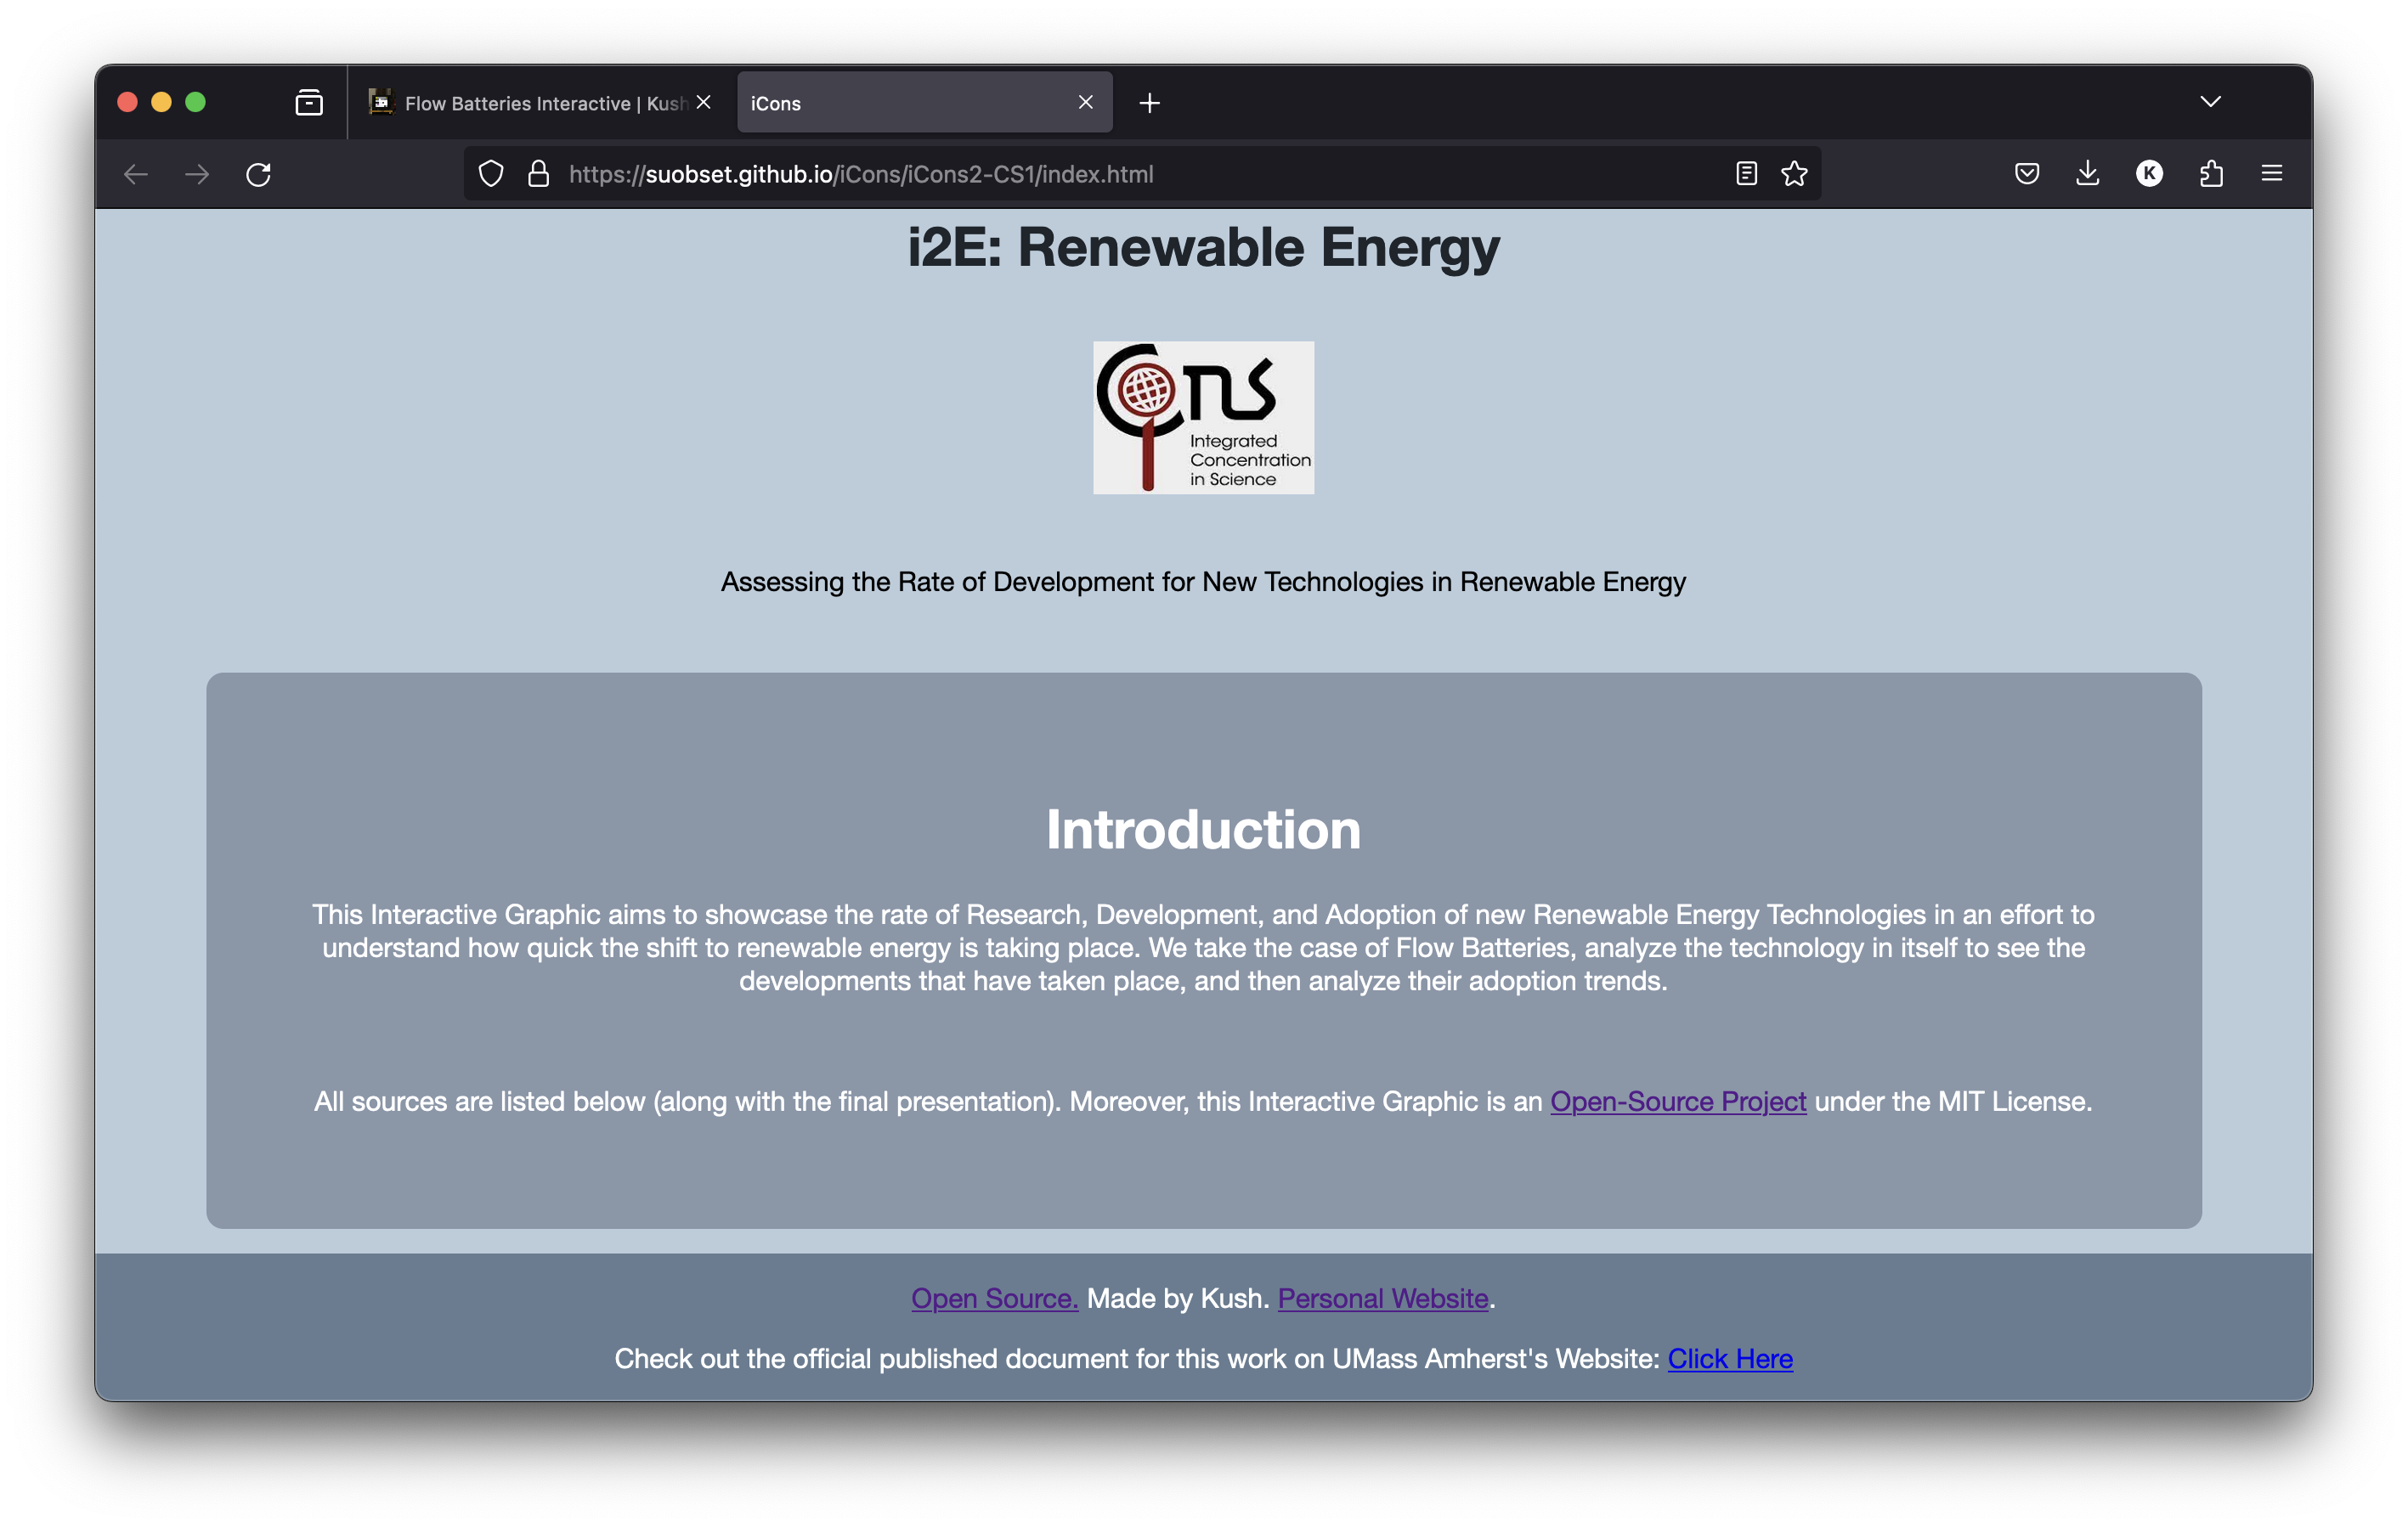This screenshot has width=2408, height=1527.
Task: Open the Firefox View icon
Action: pos(309,102)
